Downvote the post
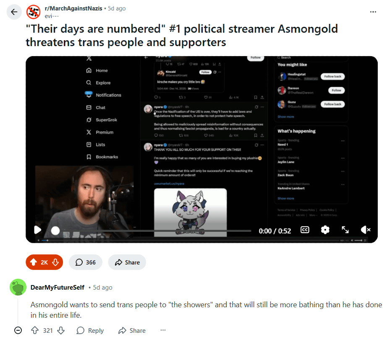Image resolution: width=387 pixels, height=337 pixels. [x=55, y=262]
